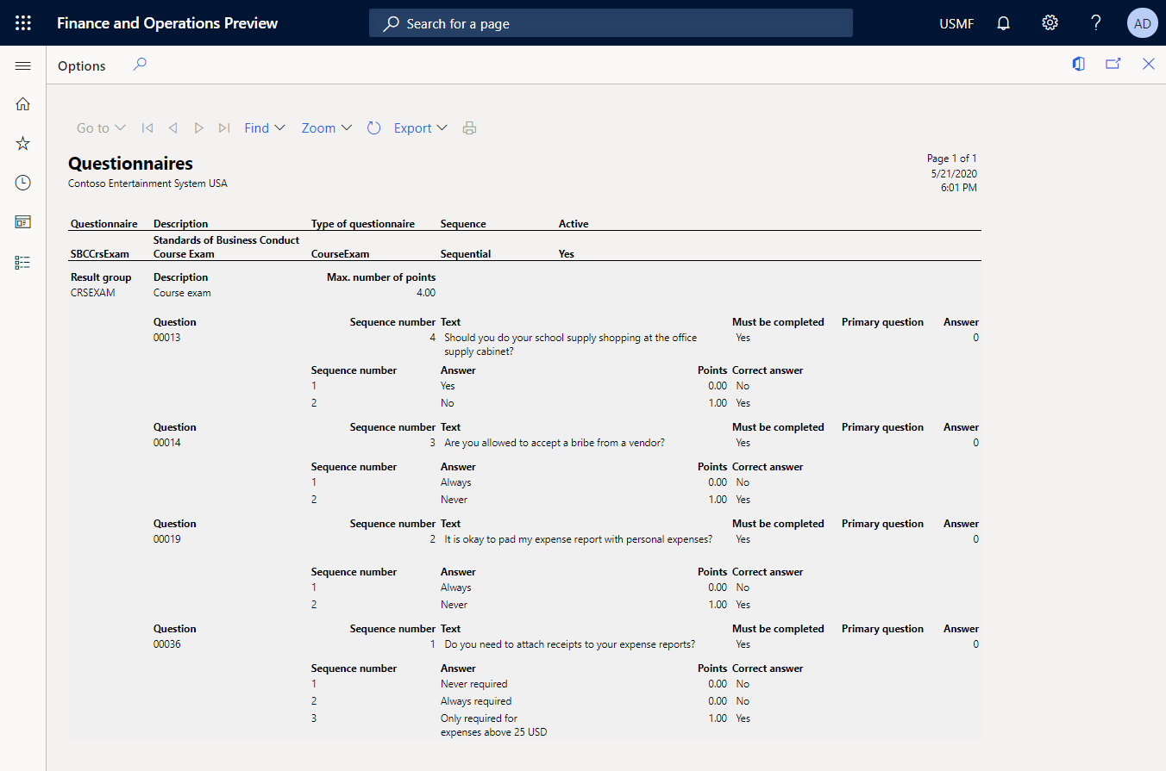Open the Options menu
This screenshot has width=1166, height=771.
pos(81,65)
